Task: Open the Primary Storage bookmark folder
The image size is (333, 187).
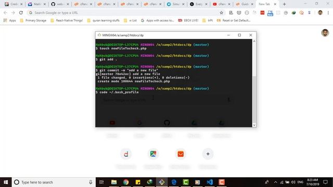Action: (33, 20)
